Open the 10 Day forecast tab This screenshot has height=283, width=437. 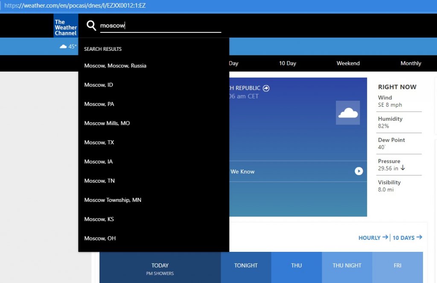[x=287, y=63]
